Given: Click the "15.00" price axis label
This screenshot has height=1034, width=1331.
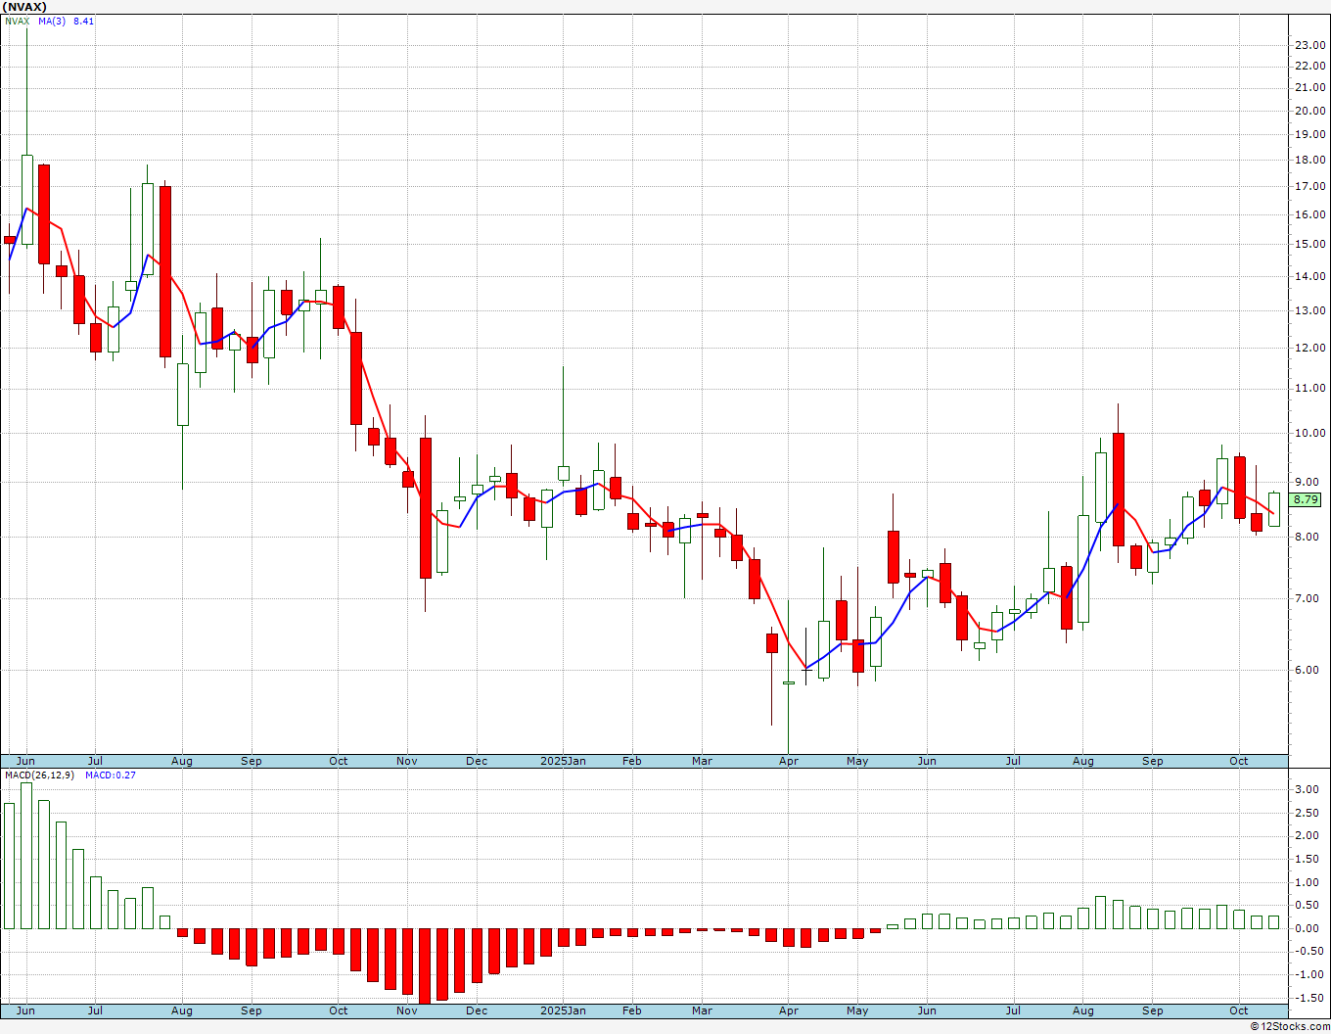Looking at the screenshot, I should tap(1309, 244).
